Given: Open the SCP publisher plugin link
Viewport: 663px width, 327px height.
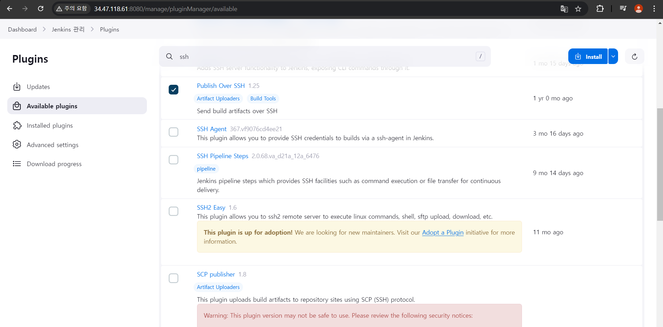Looking at the screenshot, I should click(x=216, y=274).
